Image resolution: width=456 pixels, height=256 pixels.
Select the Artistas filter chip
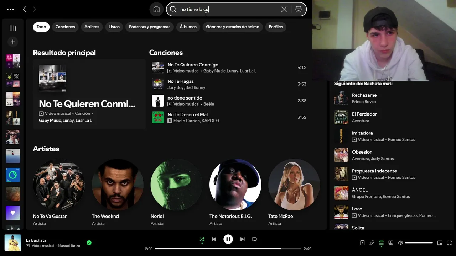[92, 27]
